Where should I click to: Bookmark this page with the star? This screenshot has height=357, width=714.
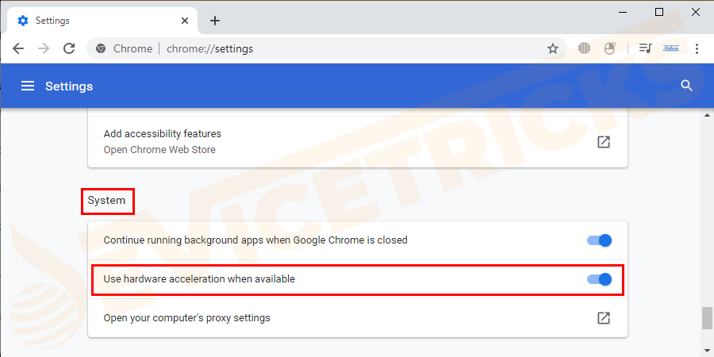click(x=553, y=48)
